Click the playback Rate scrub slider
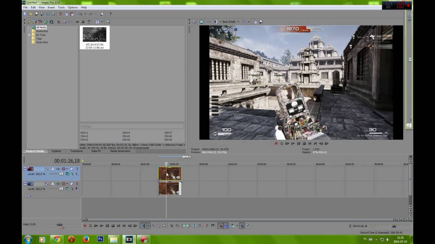This screenshot has width=435, height=244. click(x=59, y=224)
